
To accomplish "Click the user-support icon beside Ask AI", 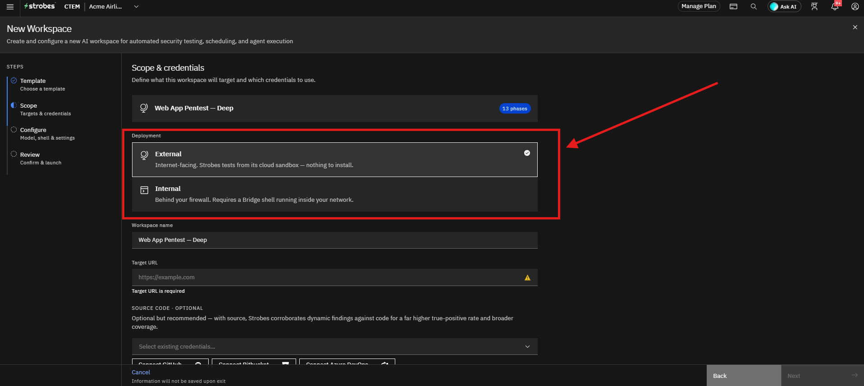I will click(x=814, y=7).
